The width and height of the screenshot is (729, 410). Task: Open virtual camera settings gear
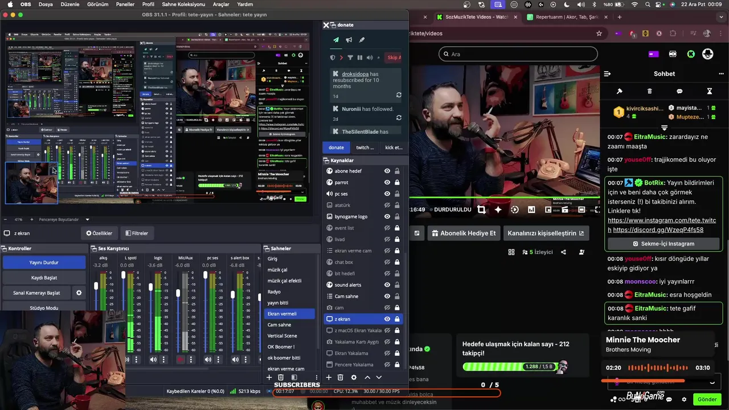[79, 293]
